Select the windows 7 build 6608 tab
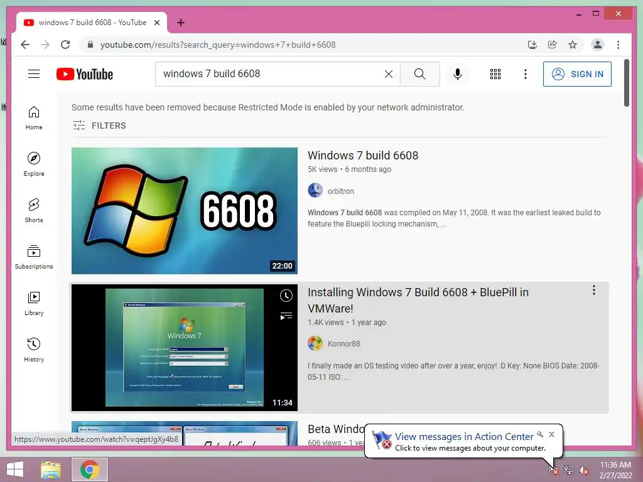This screenshot has height=482, width=643. tap(92, 23)
